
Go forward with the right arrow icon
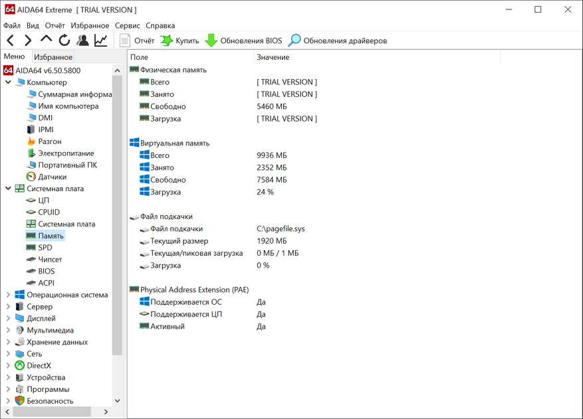(x=28, y=40)
